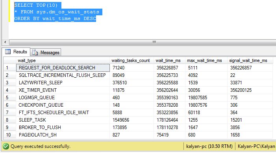
Task: Click the Messages tab page icon
Action: coord(35,52)
